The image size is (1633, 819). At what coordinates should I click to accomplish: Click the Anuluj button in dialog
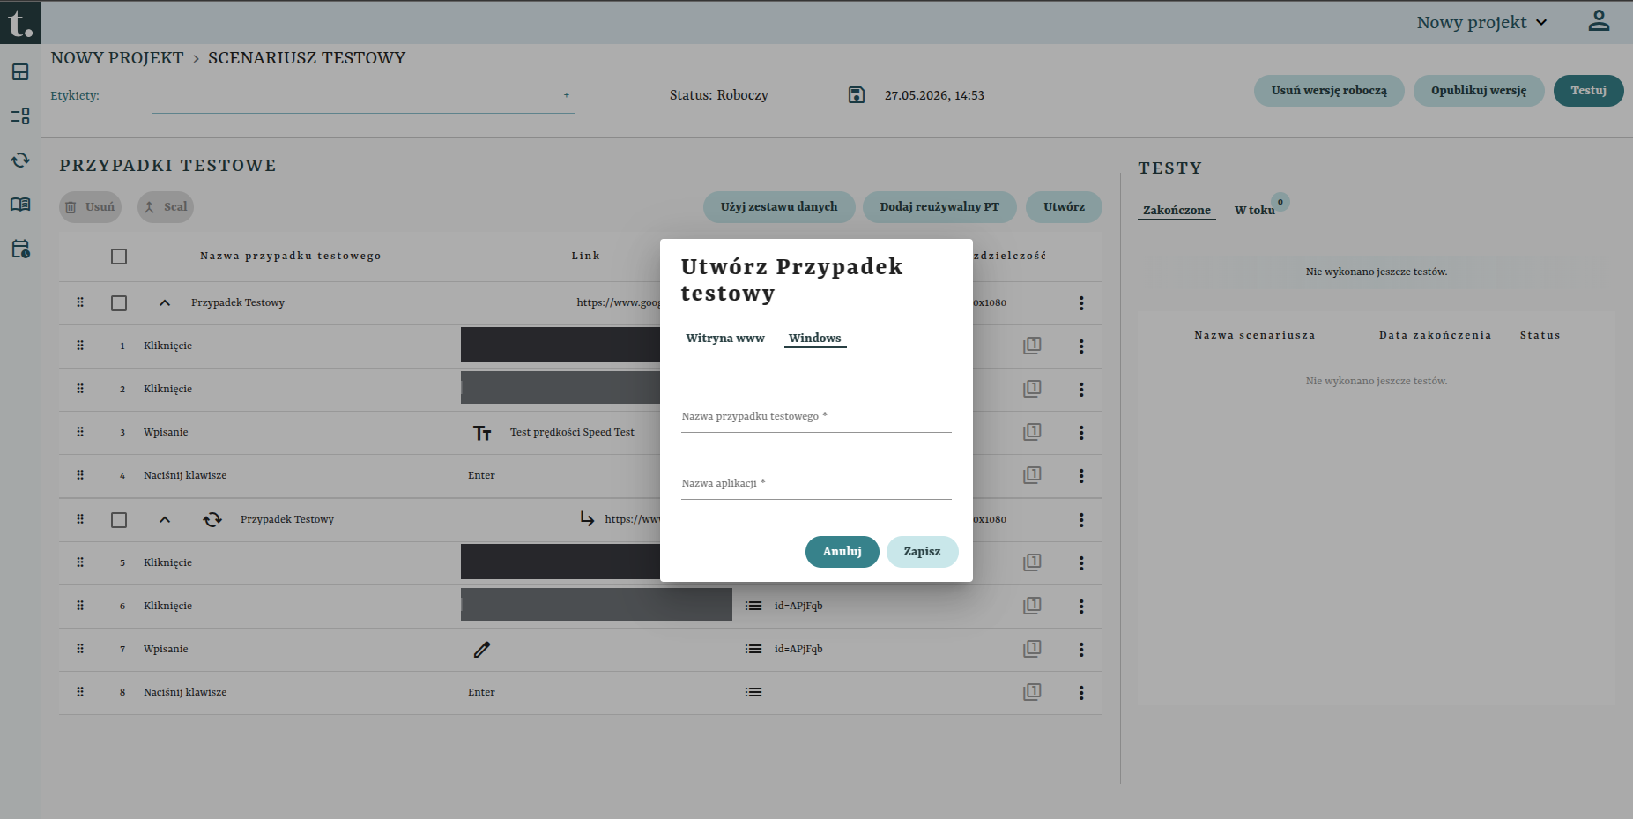[x=842, y=552]
